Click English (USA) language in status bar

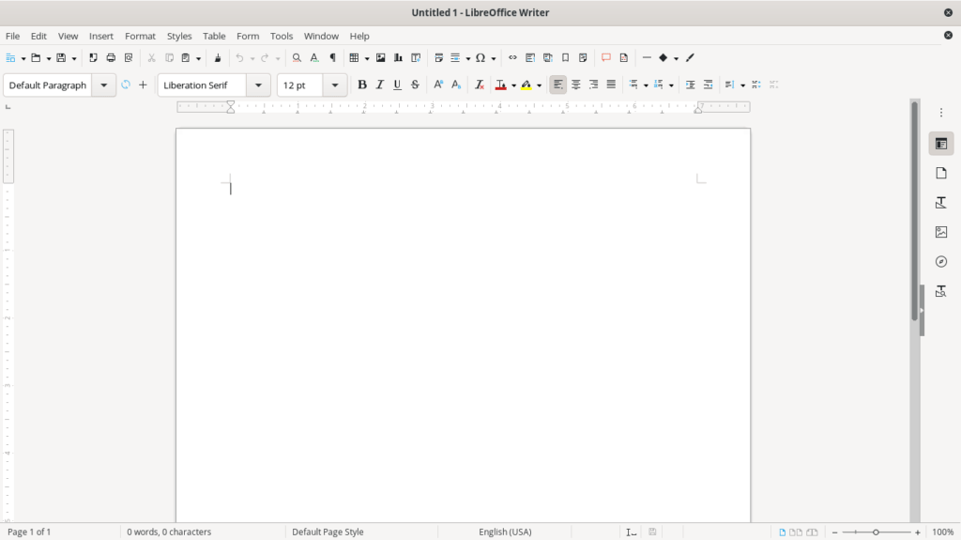tap(505, 532)
